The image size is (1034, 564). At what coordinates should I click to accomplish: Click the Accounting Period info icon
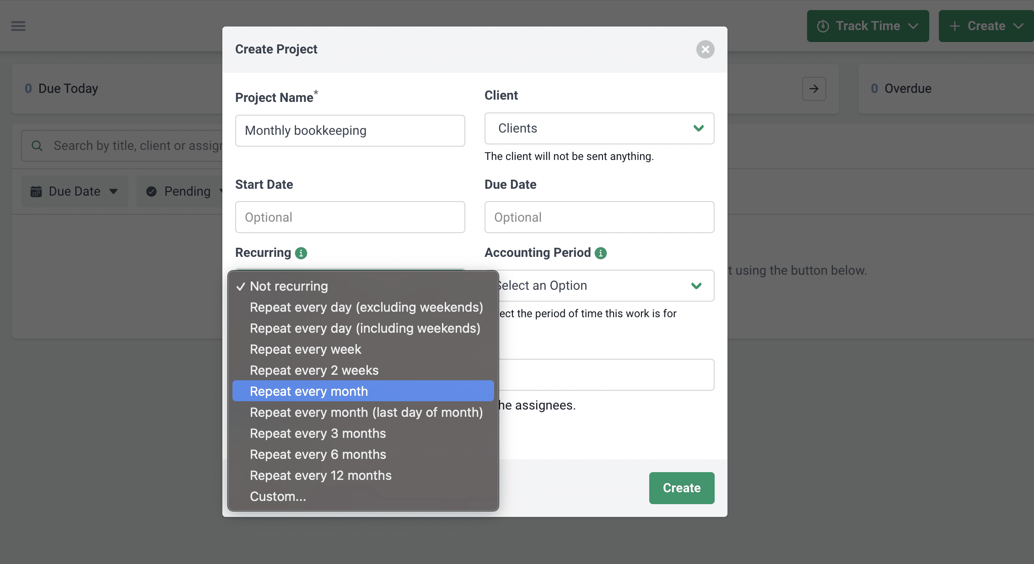click(601, 253)
